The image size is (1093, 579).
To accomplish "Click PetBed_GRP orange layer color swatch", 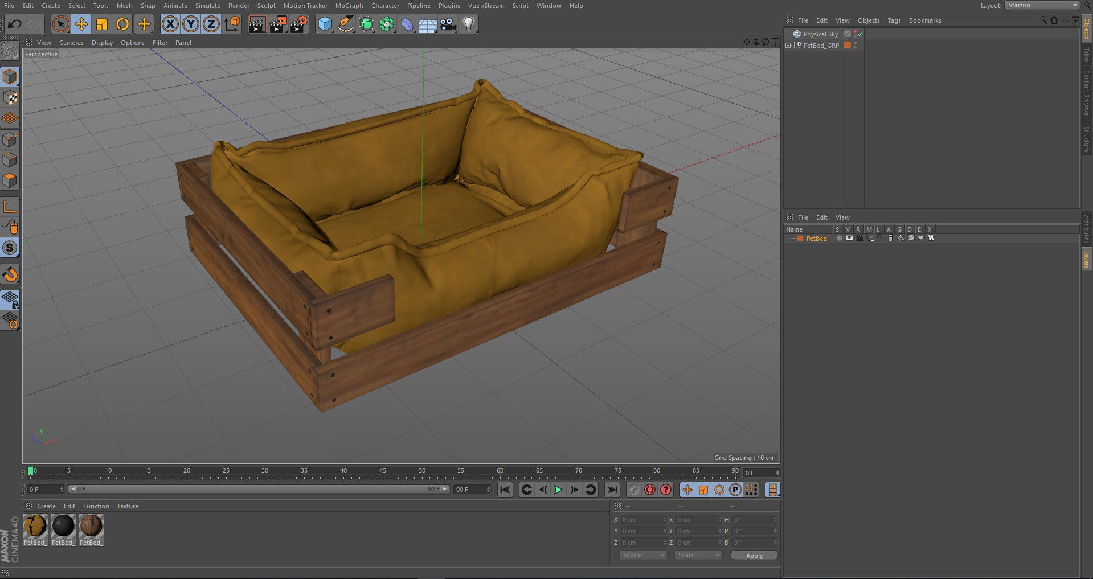I will (848, 46).
